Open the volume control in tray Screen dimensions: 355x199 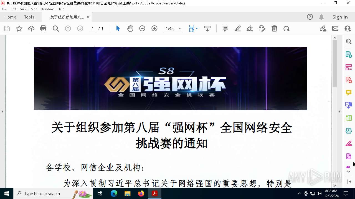(x=319, y=193)
